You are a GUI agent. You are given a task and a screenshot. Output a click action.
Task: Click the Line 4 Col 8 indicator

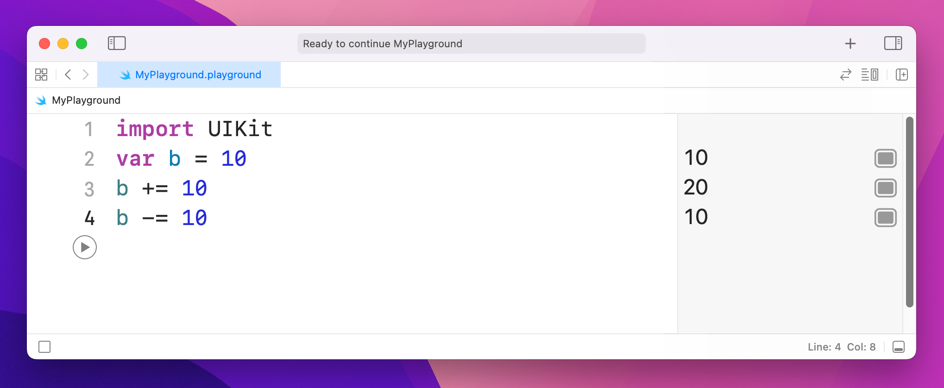pos(841,347)
